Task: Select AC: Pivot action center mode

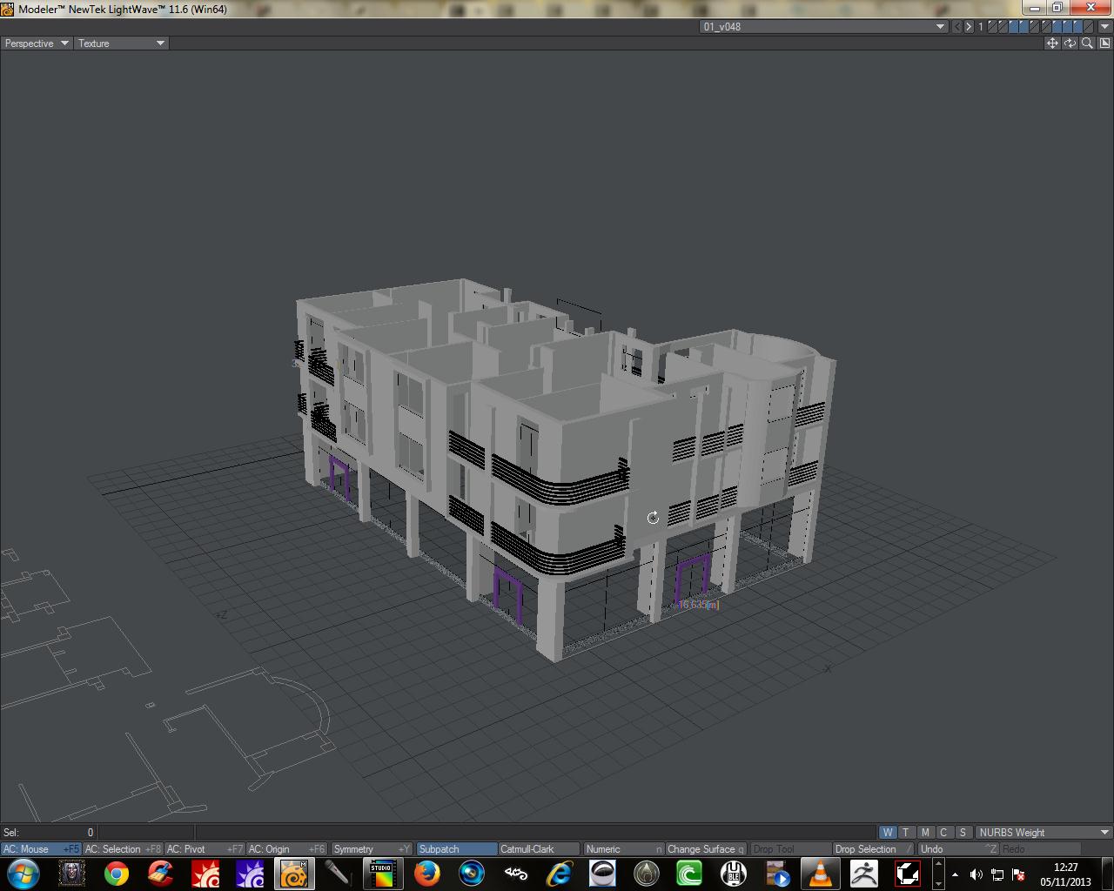Action: [205, 849]
